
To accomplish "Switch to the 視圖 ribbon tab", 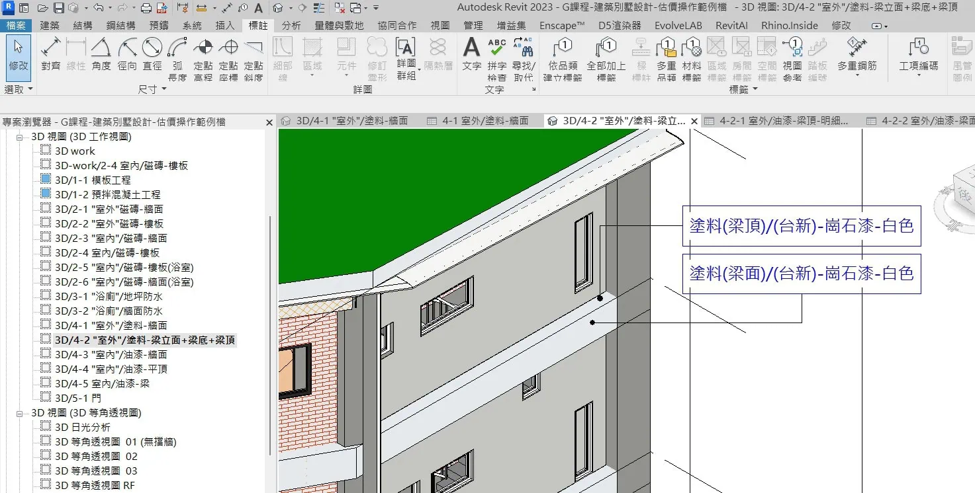I will coord(440,25).
